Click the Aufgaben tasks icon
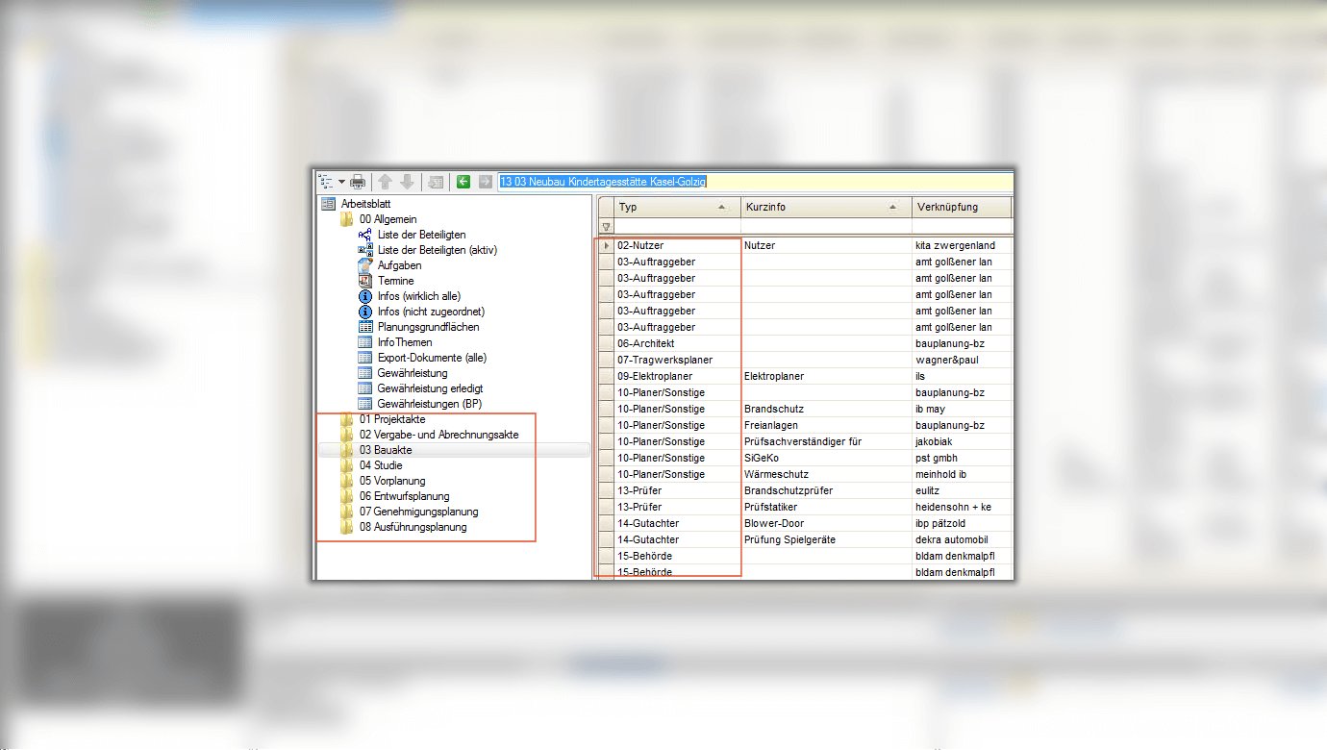The width and height of the screenshot is (1327, 750). pyautogui.click(x=365, y=265)
